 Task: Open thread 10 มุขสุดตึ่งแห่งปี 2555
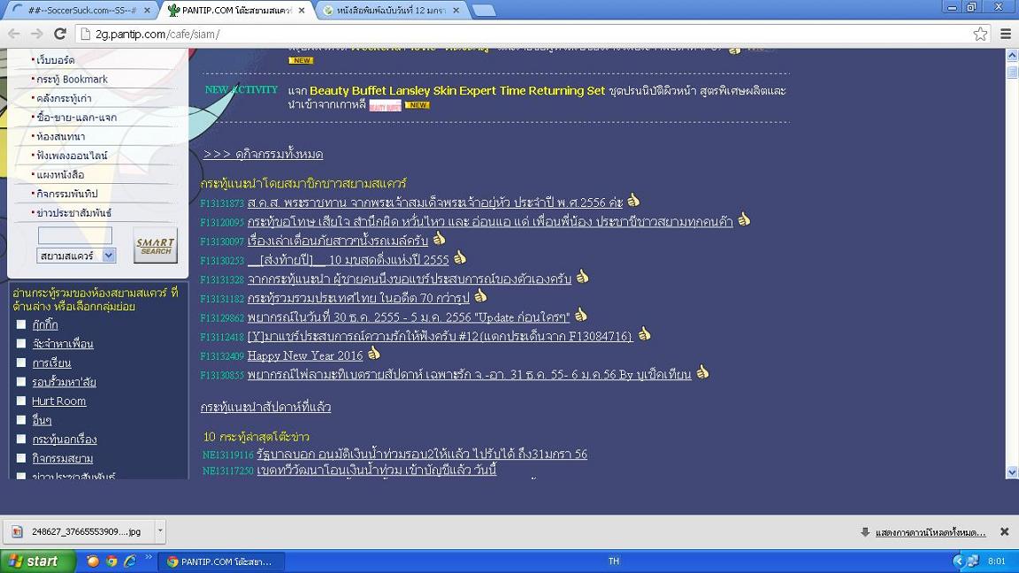pos(349,260)
